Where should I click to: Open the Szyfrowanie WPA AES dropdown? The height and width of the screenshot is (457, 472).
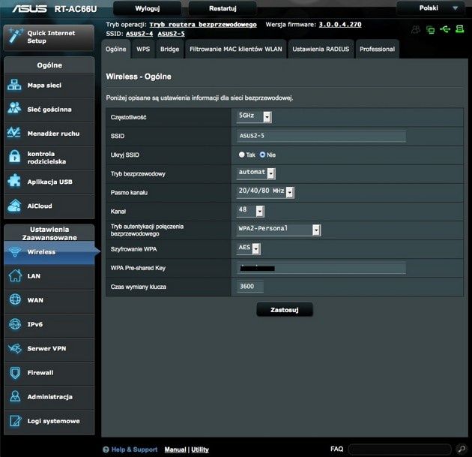(x=248, y=248)
